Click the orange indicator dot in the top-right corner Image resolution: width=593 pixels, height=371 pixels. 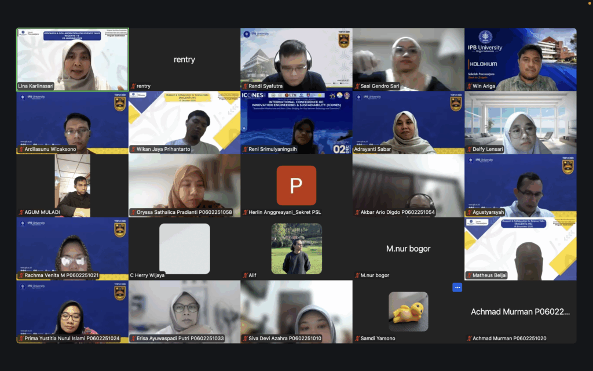tap(589, 3)
